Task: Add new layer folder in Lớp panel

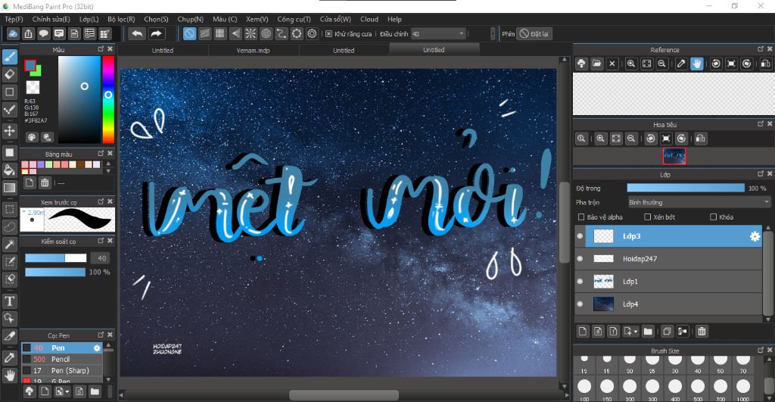Action: pos(648,332)
